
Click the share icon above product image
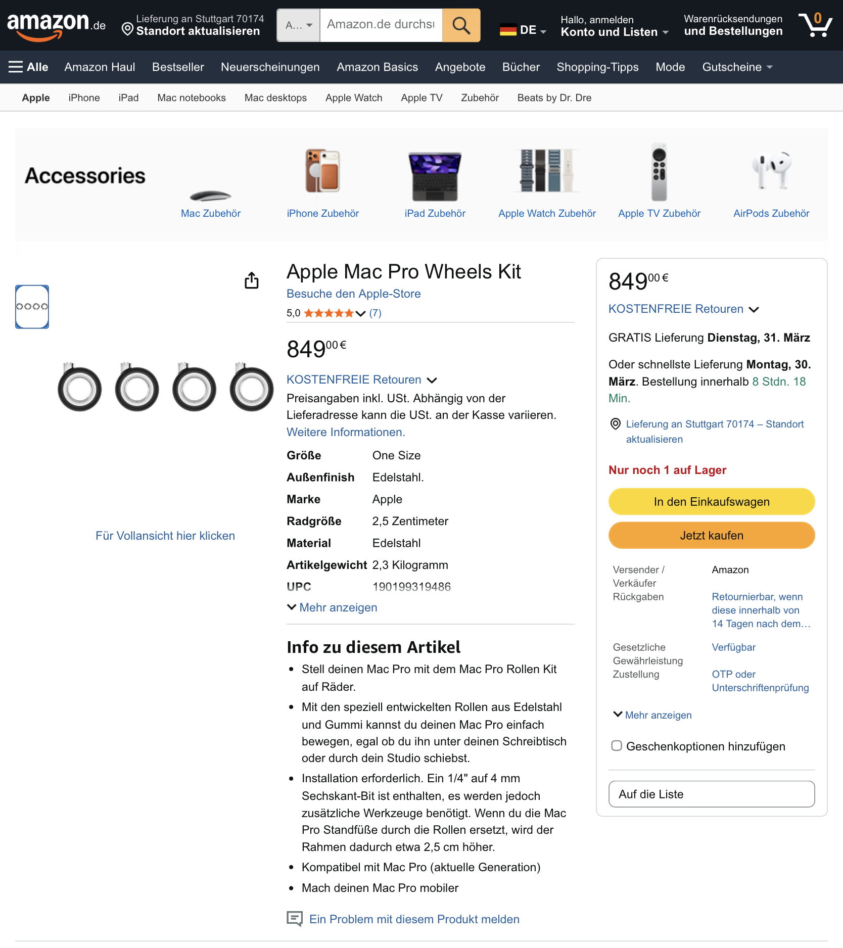coord(252,280)
